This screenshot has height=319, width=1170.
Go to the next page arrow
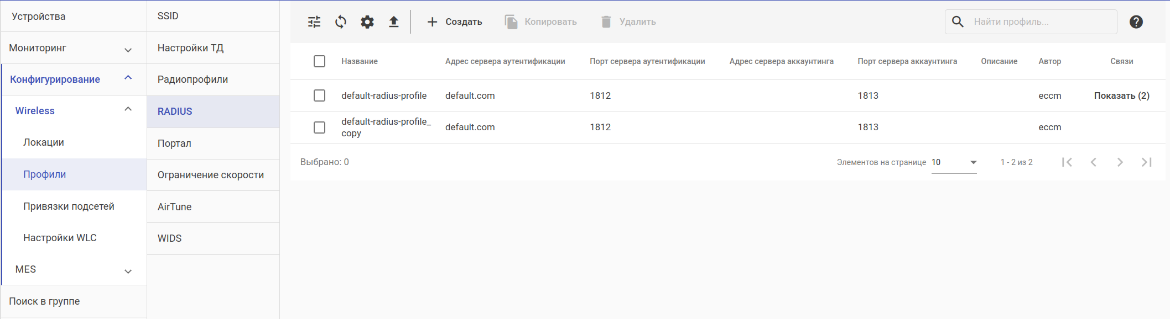pyautogui.click(x=1120, y=162)
